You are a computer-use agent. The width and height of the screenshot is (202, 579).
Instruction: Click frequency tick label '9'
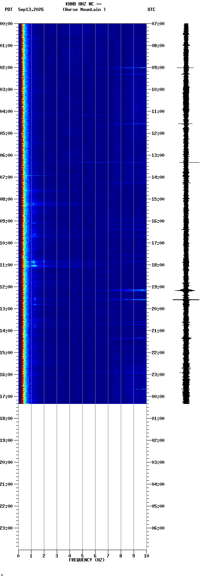coord(134,556)
